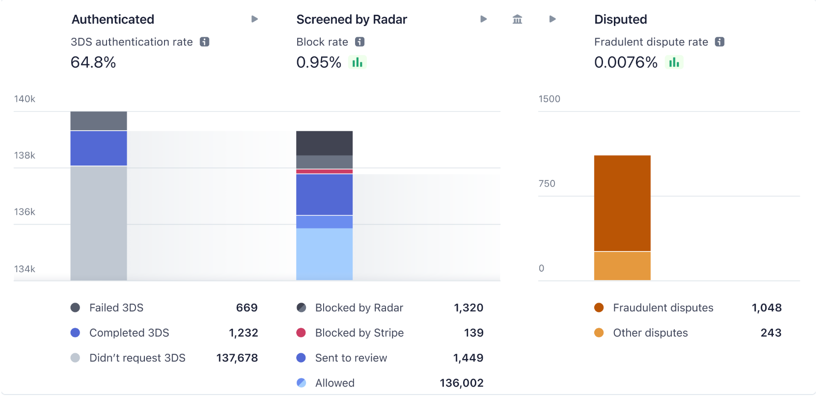The image size is (827, 396).
Task: Click the arrow before Disputed heading
Action: [552, 19]
